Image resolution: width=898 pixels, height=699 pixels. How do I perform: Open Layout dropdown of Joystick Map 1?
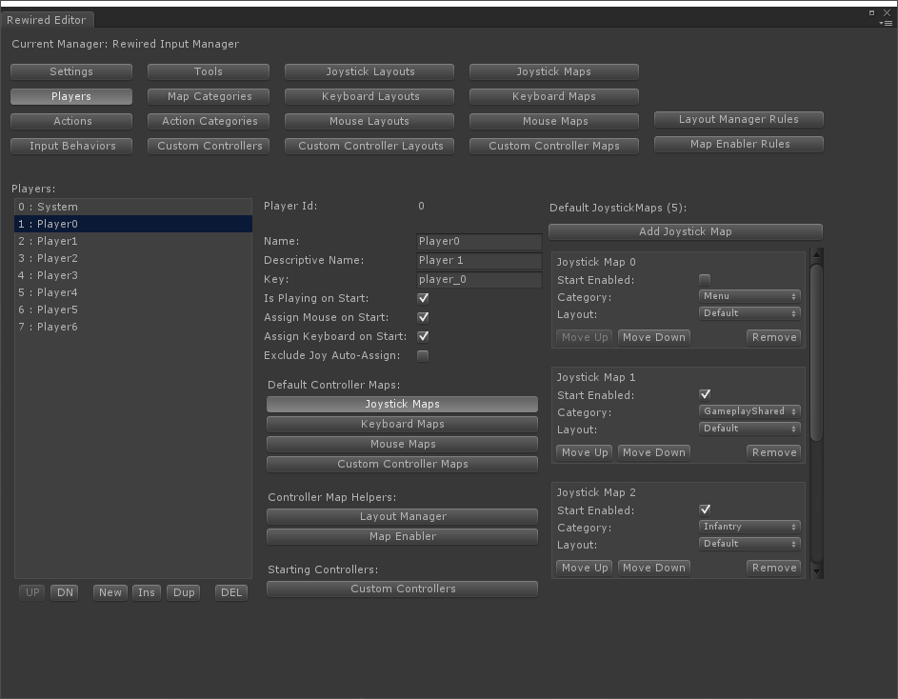point(749,429)
